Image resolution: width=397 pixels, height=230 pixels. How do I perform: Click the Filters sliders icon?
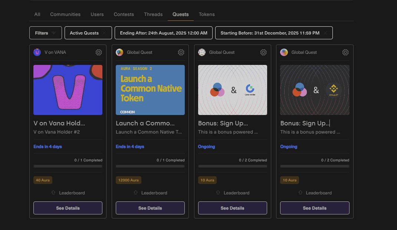[54, 33]
